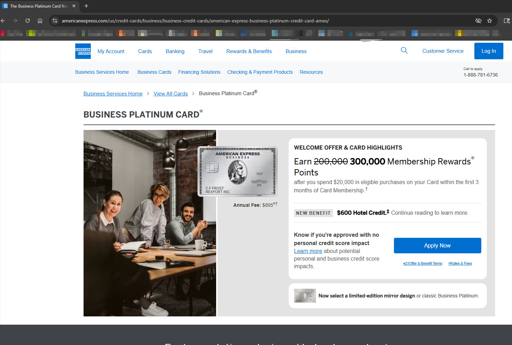Viewport: 512px width, 345px height.
Task: Follow the View All Cards breadcrumb link
Action: (x=171, y=94)
